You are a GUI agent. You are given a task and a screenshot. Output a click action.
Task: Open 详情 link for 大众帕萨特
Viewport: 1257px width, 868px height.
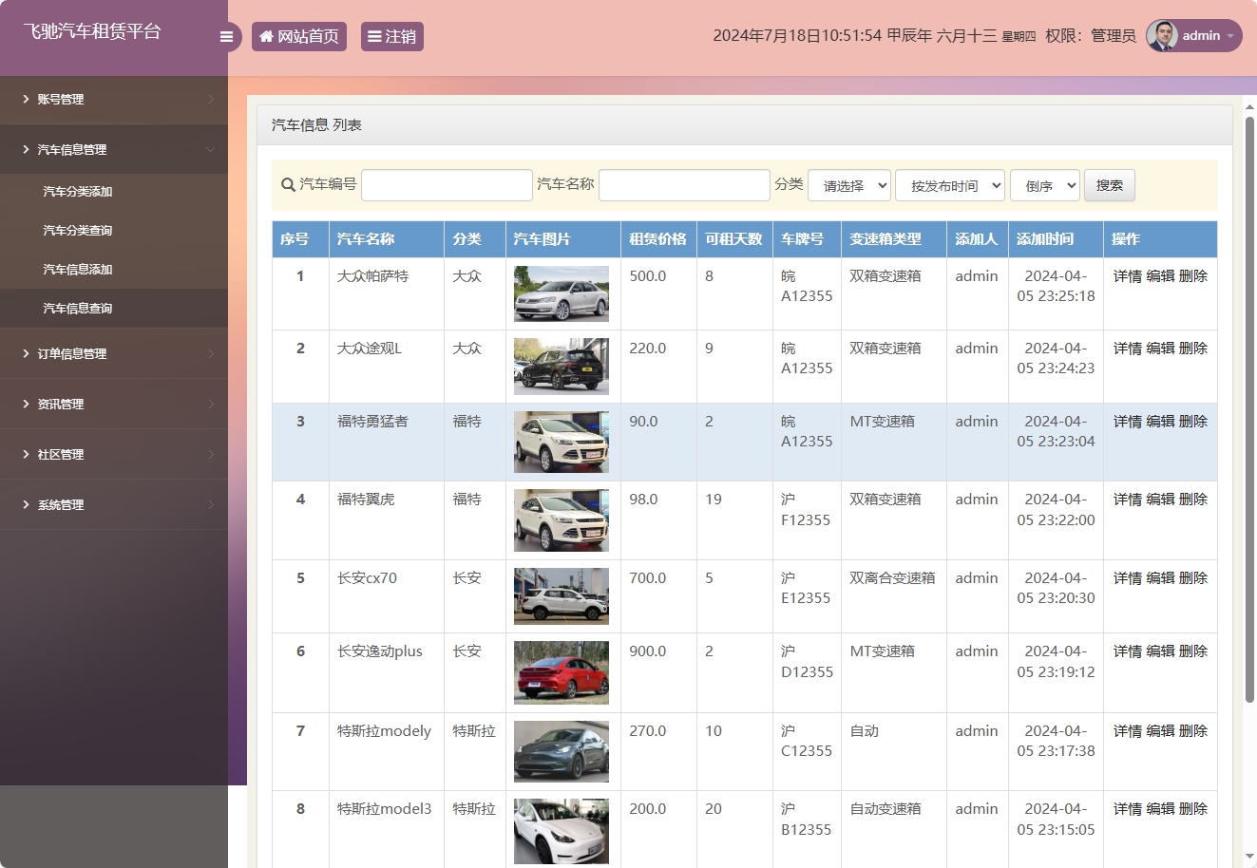click(1125, 275)
